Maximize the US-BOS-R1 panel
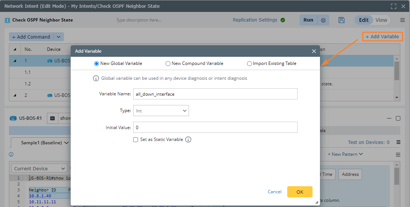The width and height of the screenshot is (410, 207). click(x=398, y=118)
